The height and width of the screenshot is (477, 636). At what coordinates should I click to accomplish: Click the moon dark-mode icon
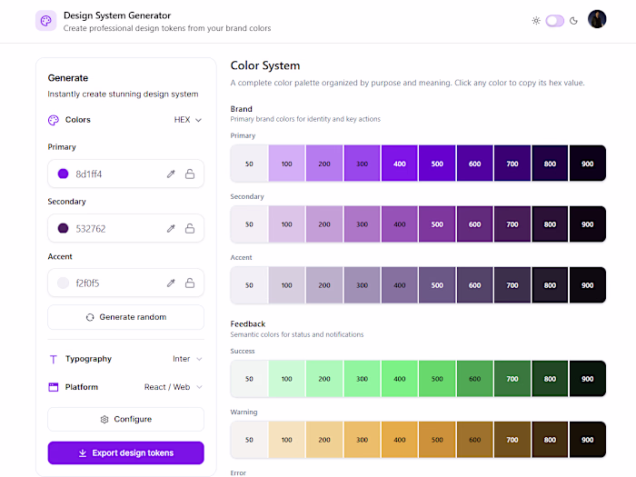point(573,21)
